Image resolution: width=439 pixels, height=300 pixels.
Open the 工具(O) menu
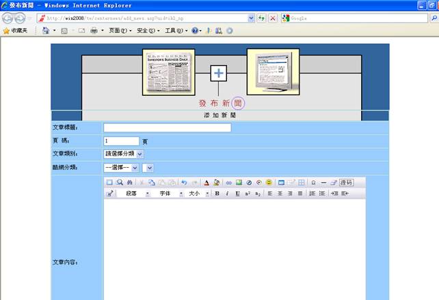coord(176,31)
